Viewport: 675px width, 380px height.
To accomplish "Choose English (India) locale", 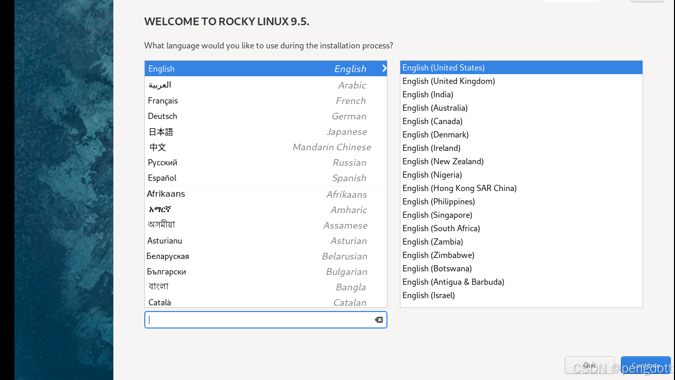I will click(x=521, y=94).
